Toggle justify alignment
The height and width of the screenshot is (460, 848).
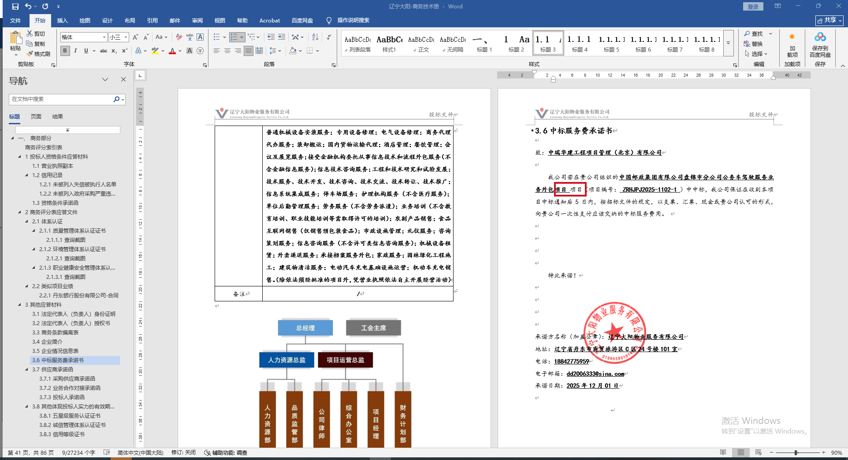249,51
